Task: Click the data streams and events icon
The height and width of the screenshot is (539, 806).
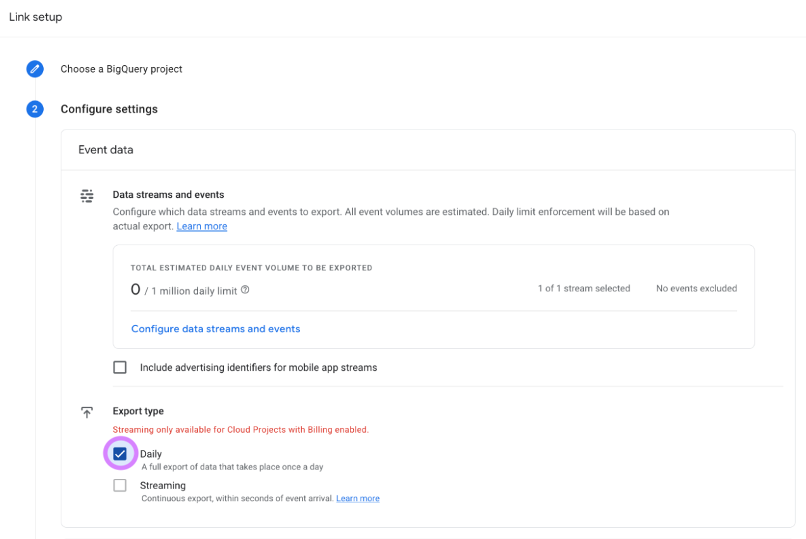Action: [x=87, y=196]
